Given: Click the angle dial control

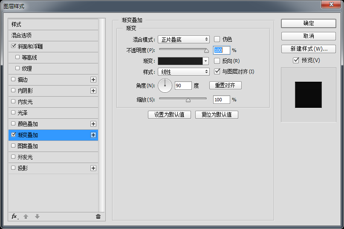Looking at the screenshot, I should tap(165, 86).
